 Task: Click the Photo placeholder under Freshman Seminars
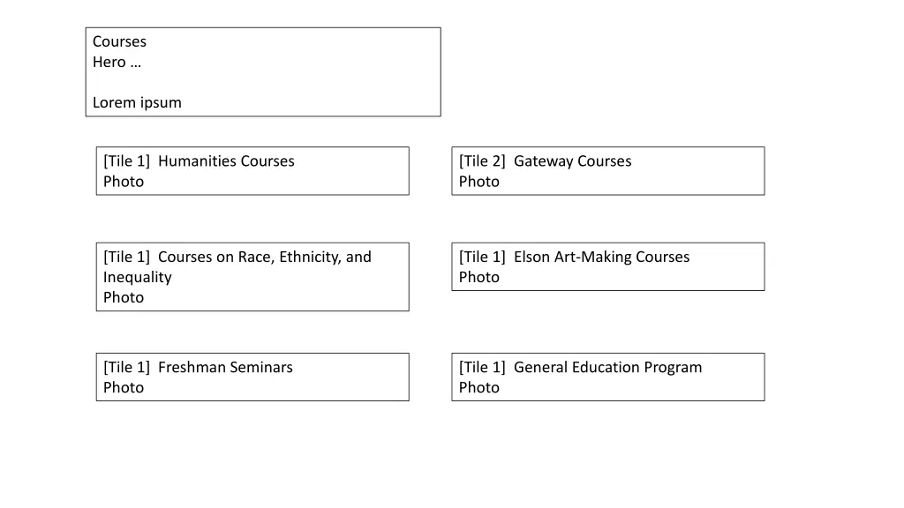coord(124,388)
